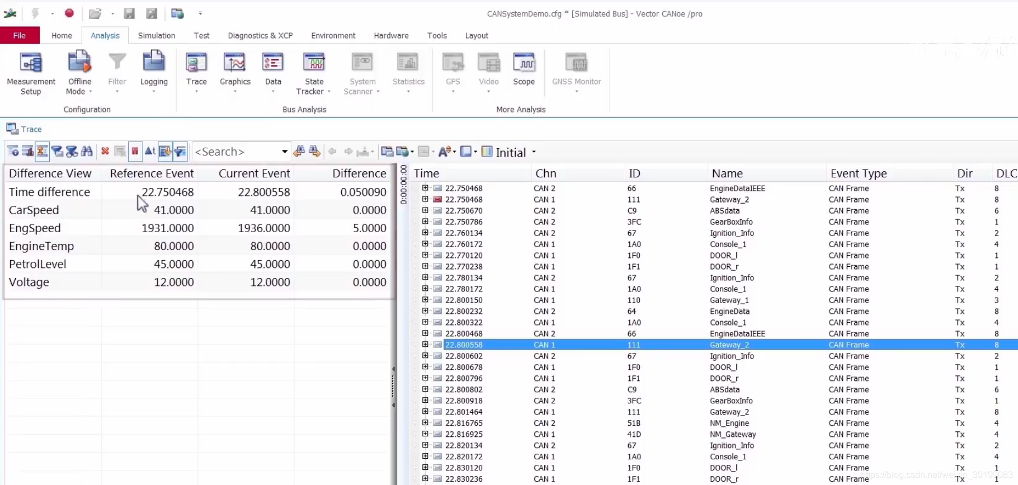Click the window/desktop globe icon in quick toolbar
This screenshot has width=1018, height=485.
[x=177, y=13]
